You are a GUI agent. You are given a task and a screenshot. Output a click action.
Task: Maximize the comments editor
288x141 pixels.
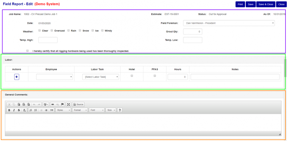click(x=69, y=104)
